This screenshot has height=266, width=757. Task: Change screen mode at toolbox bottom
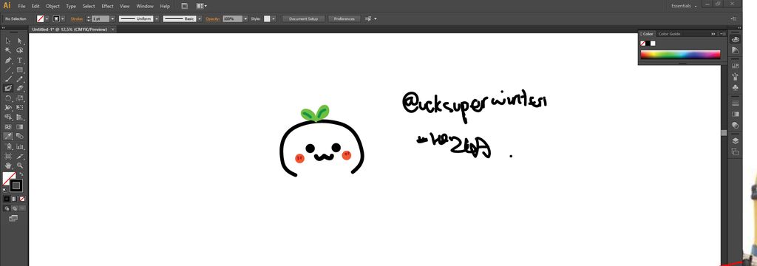(x=13, y=218)
